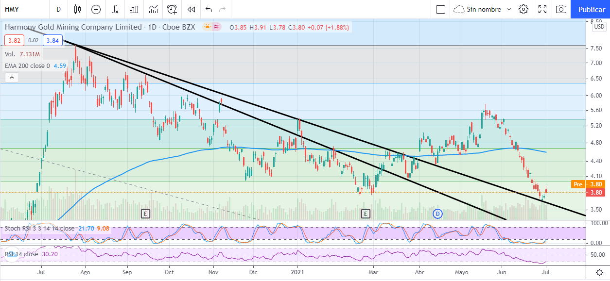Open the fx indicators dialog
The width and height of the screenshot is (610, 281).
[115, 9]
